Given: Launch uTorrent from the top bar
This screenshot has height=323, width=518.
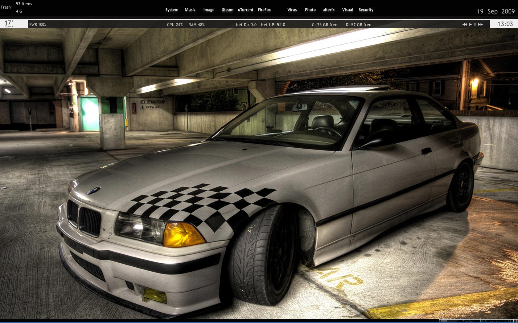Looking at the screenshot, I should [x=245, y=10].
